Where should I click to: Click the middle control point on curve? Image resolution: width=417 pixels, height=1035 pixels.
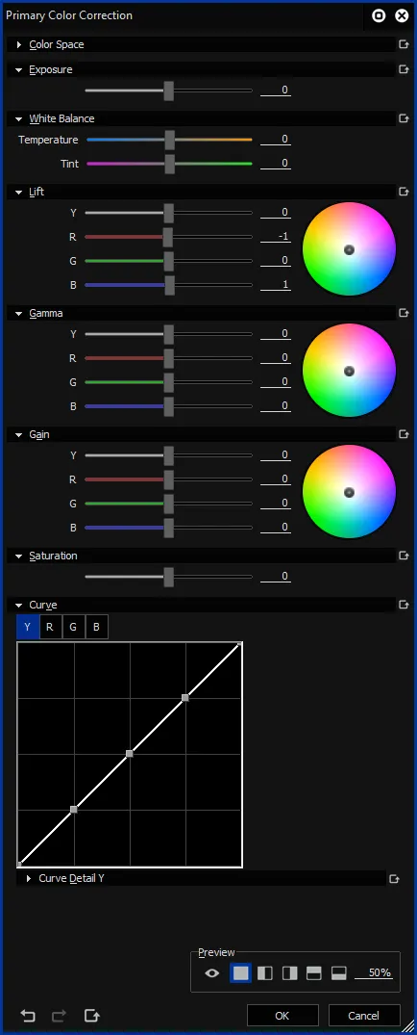pyautogui.click(x=130, y=753)
